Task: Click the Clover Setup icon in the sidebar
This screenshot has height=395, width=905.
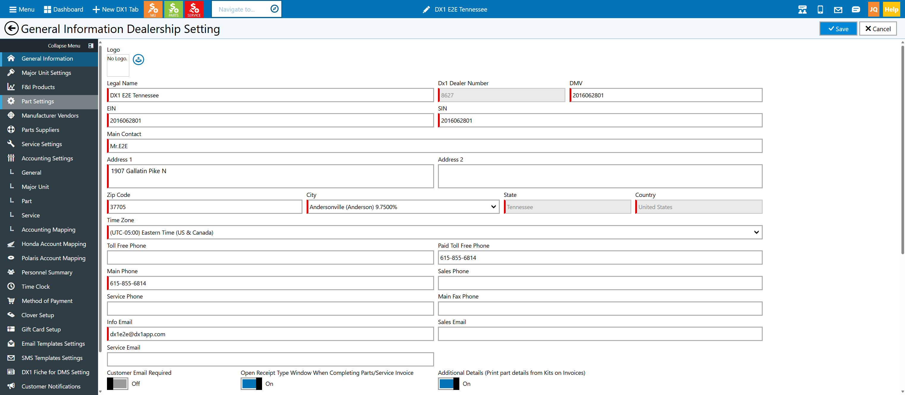Action: [x=11, y=315]
